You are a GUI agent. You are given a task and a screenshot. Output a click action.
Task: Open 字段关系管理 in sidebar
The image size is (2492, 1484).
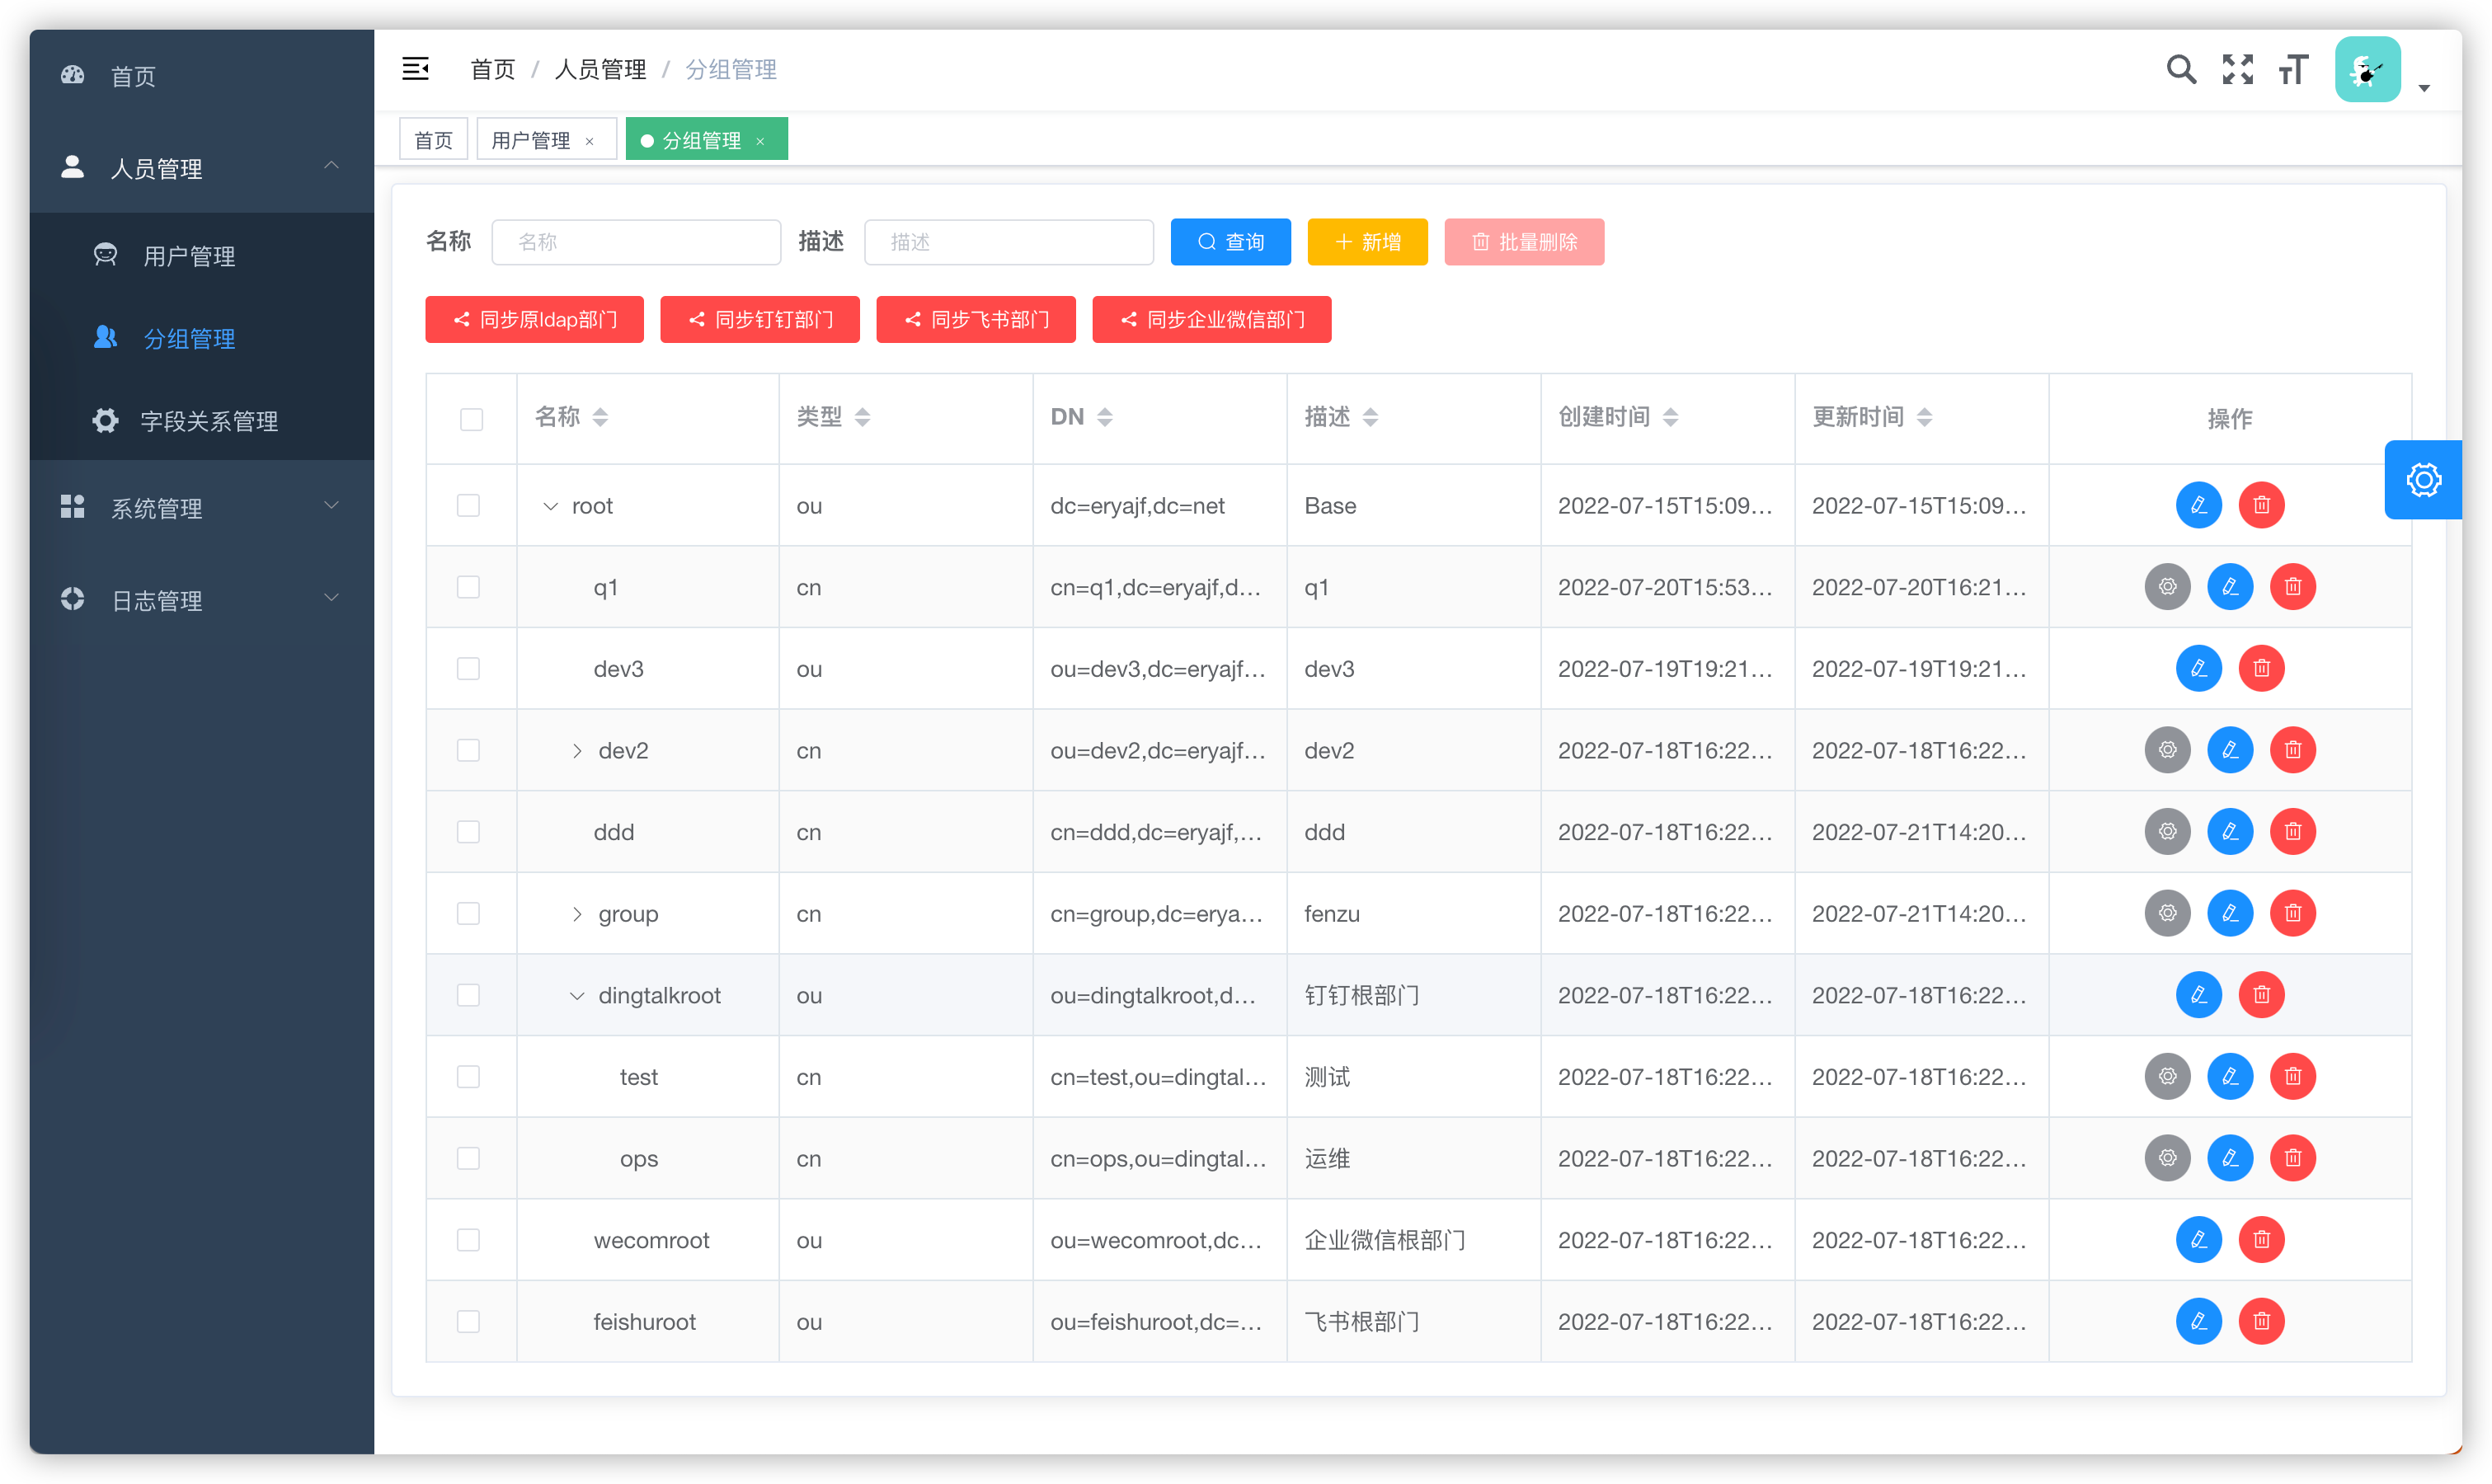pyautogui.click(x=209, y=421)
